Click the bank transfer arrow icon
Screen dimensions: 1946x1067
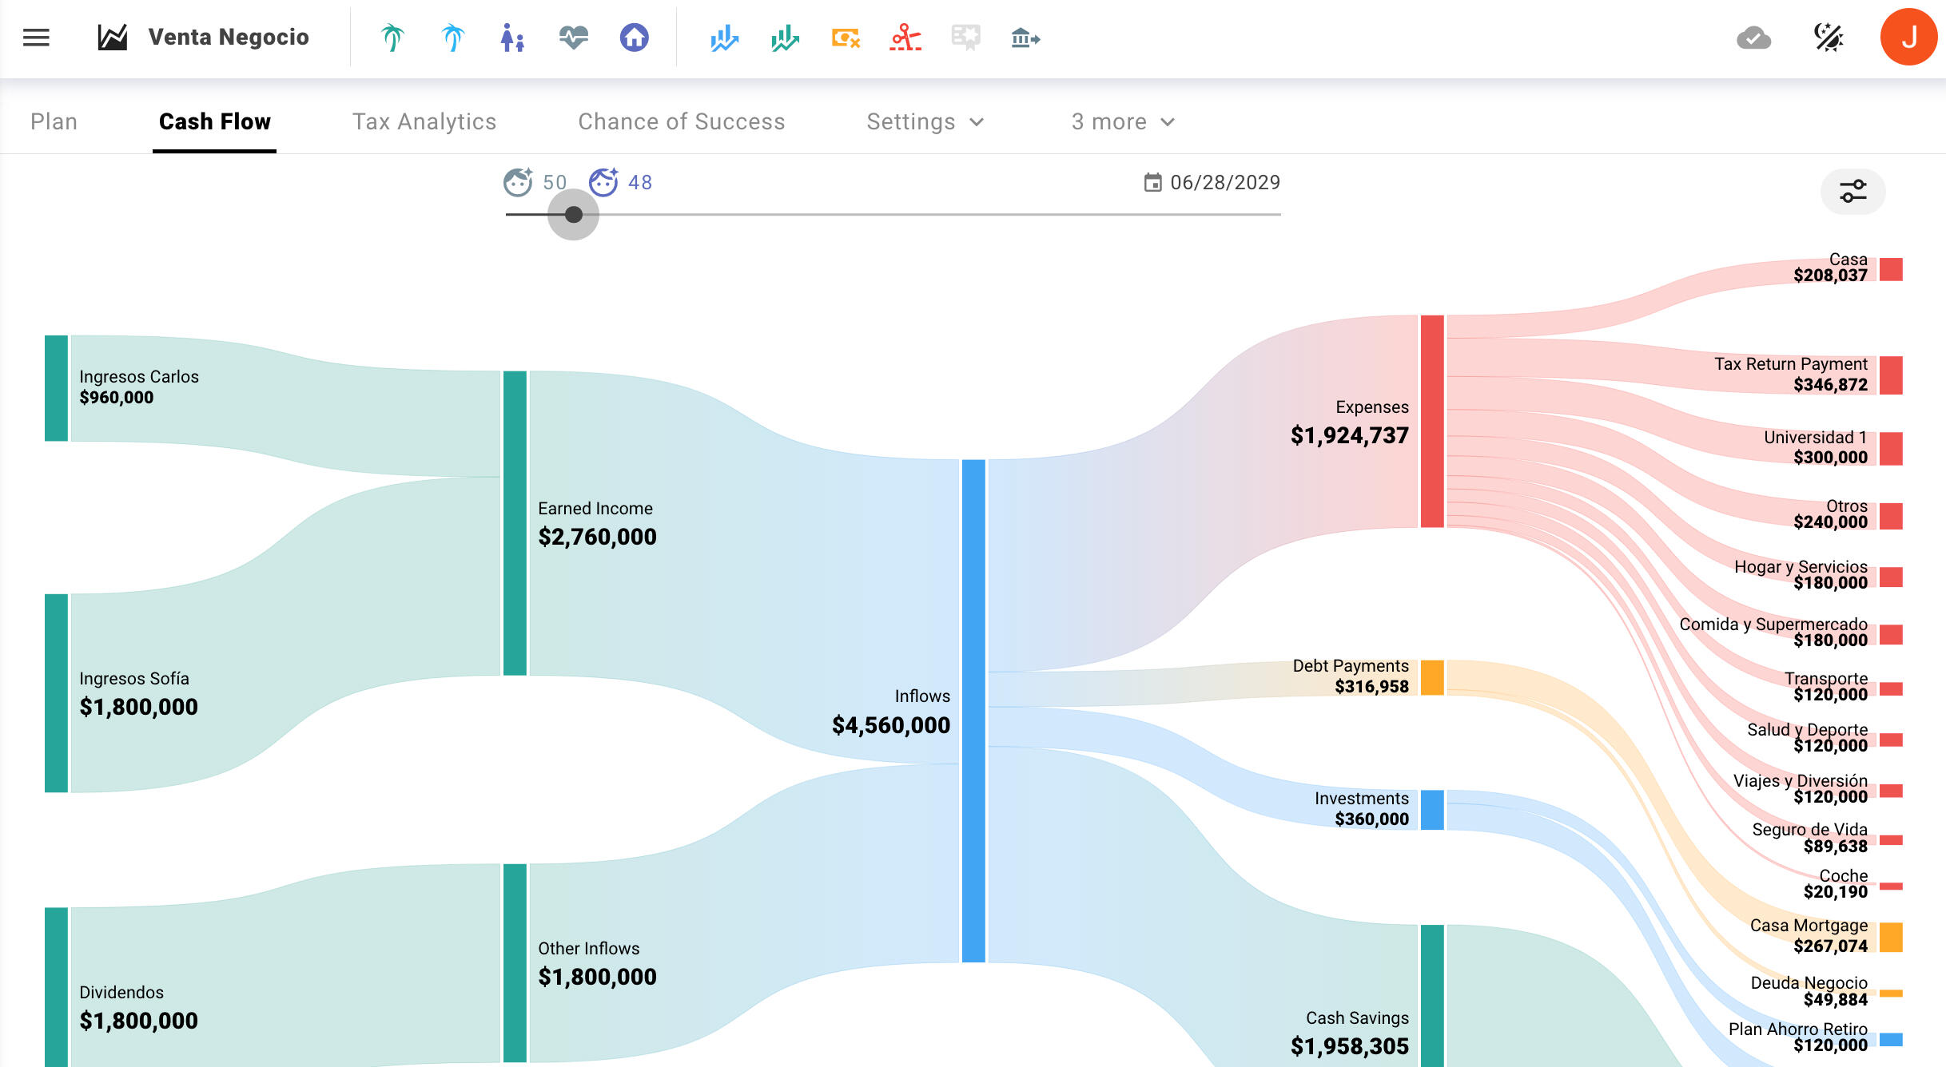tap(1025, 38)
